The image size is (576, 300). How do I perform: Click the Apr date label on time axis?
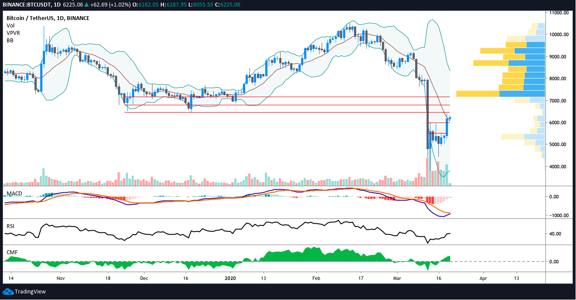pos(483,277)
